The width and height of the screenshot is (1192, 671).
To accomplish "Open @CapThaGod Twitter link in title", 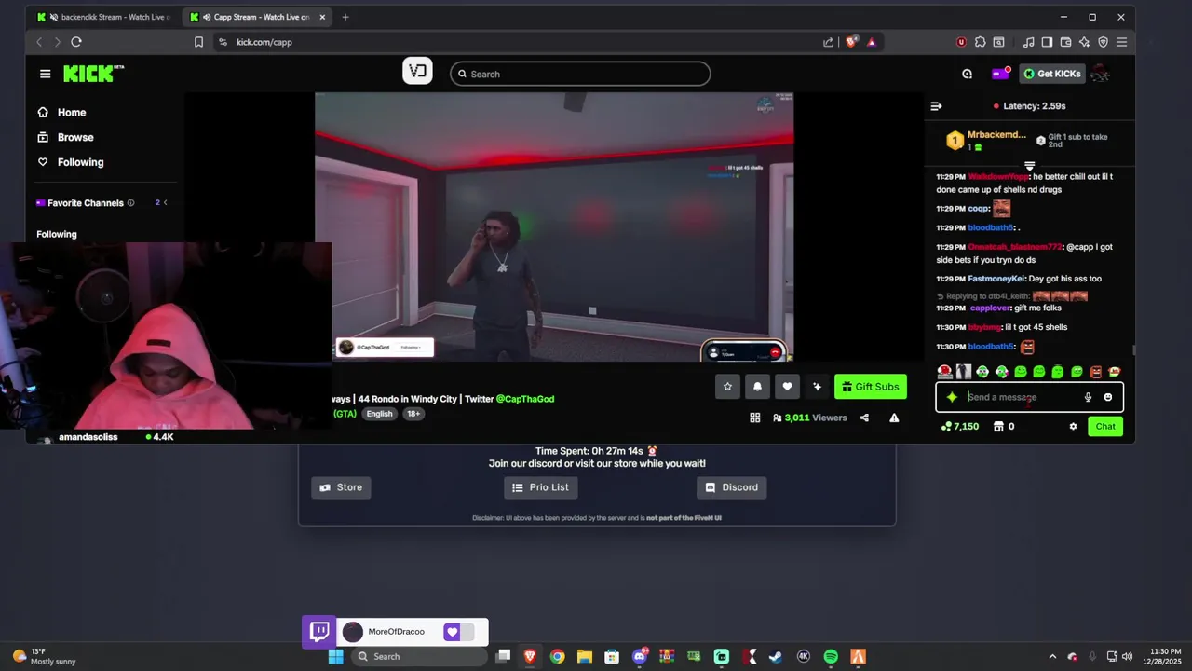I will (525, 399).
